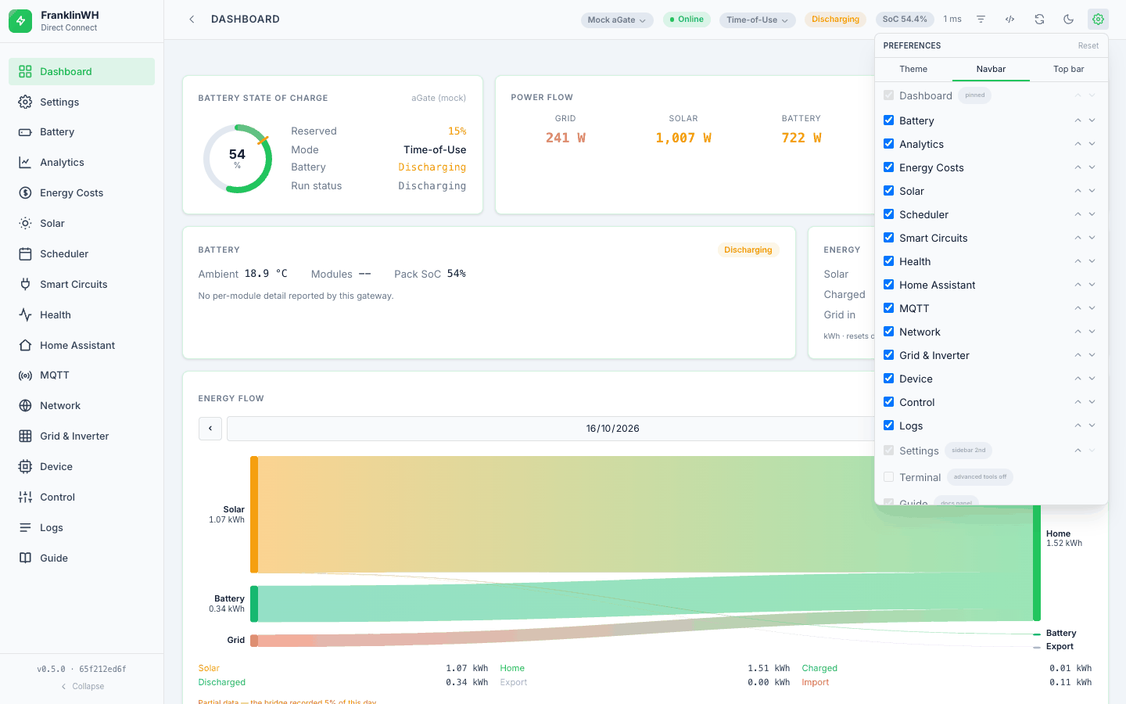Uncheck Energy Costs in the navbar preferences

889,167
